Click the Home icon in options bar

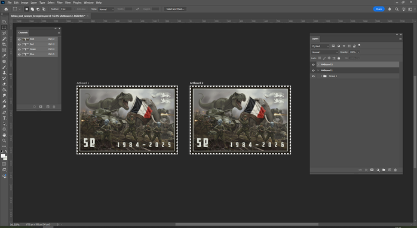6,9
